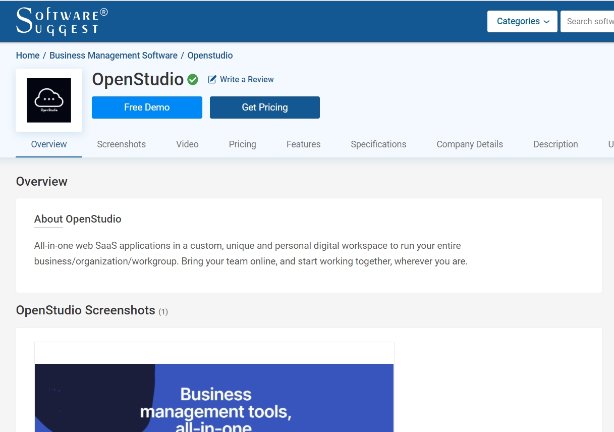Open the Company Details tab

tap(470, 144)
